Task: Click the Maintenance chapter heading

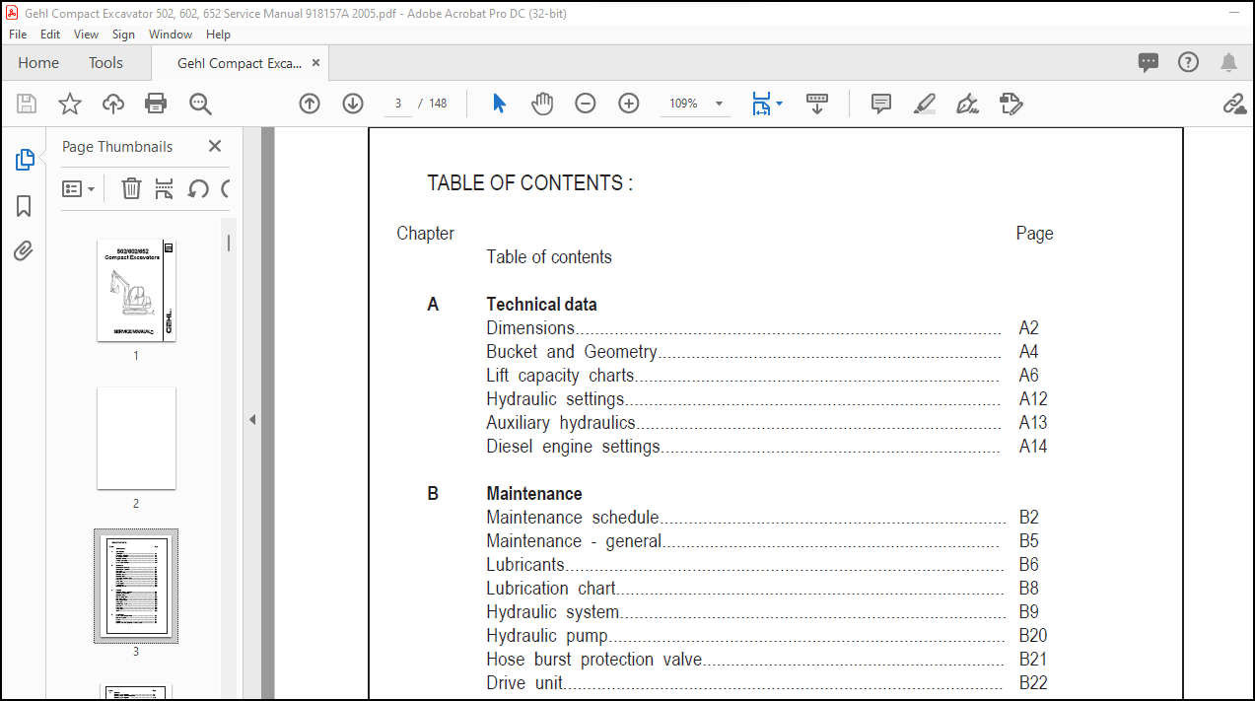Action: tap(534, 494)
